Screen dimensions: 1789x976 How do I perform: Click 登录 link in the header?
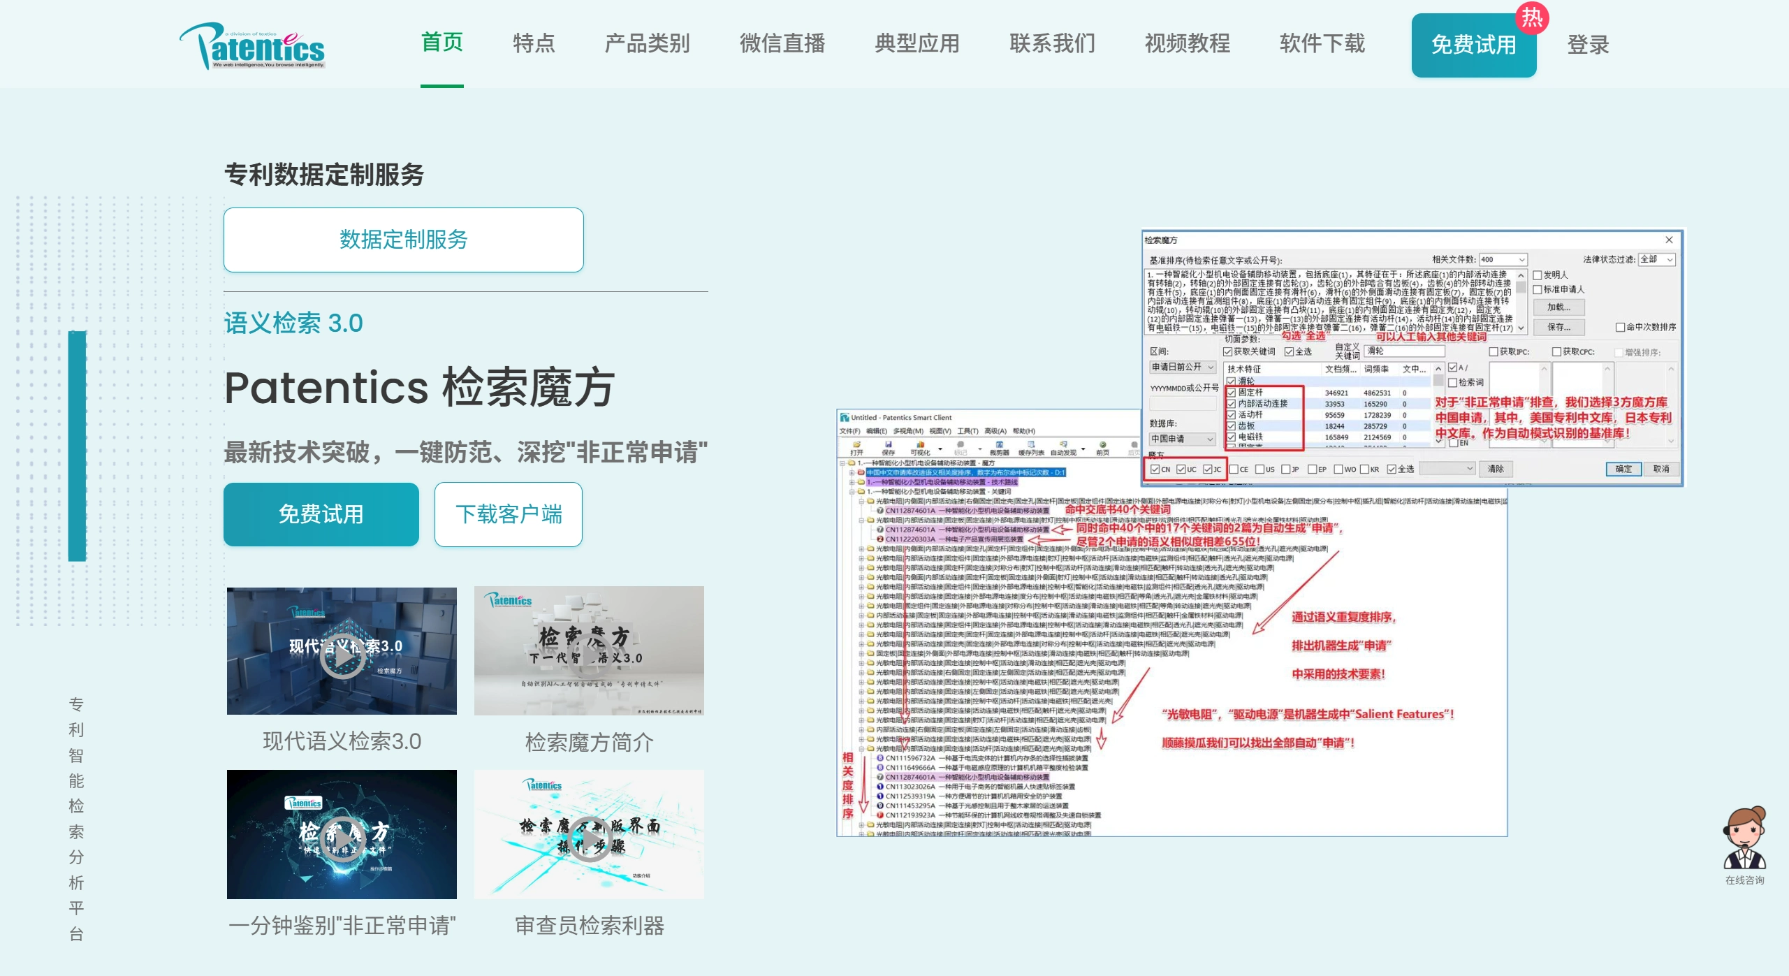[x=1587, y=45]
